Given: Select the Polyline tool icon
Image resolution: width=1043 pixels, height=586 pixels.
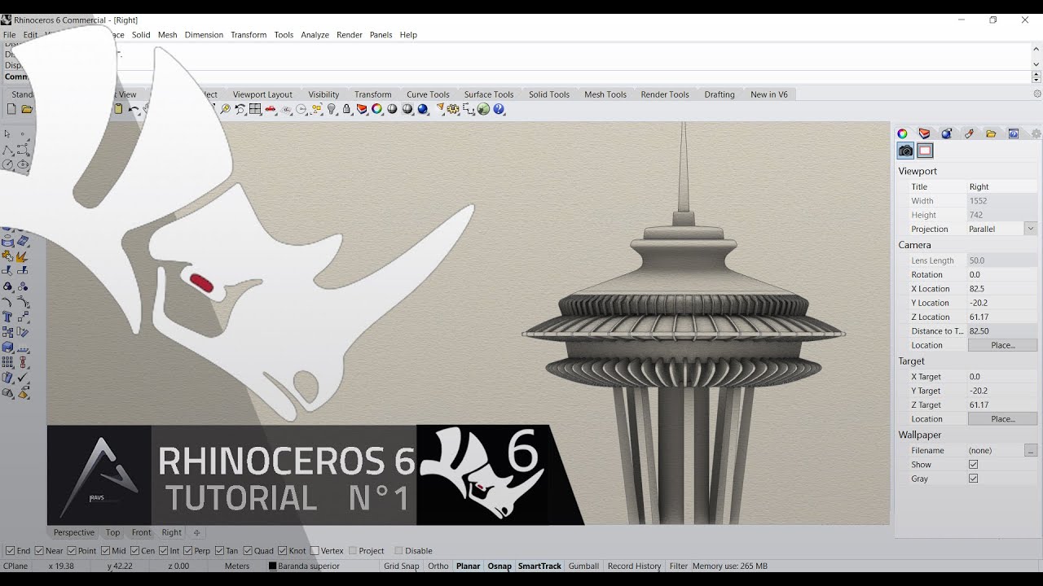Looking at the screenshot, I should [7, 150].
